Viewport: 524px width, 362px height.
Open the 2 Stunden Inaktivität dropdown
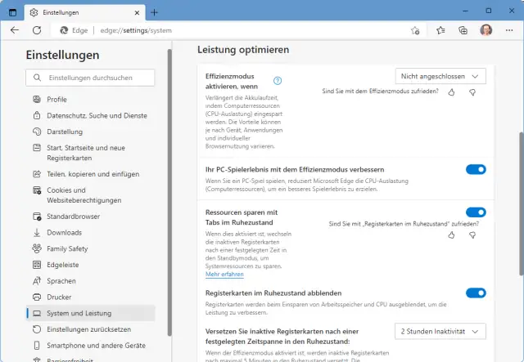click(440, 331)
